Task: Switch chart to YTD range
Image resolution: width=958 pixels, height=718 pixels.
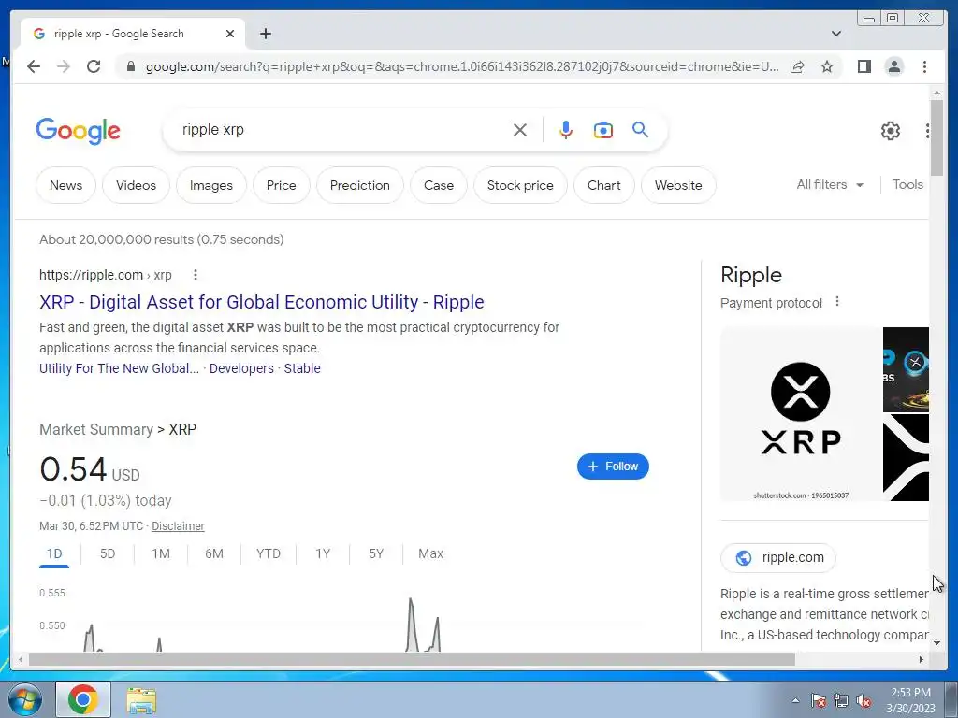Action: 269,553
